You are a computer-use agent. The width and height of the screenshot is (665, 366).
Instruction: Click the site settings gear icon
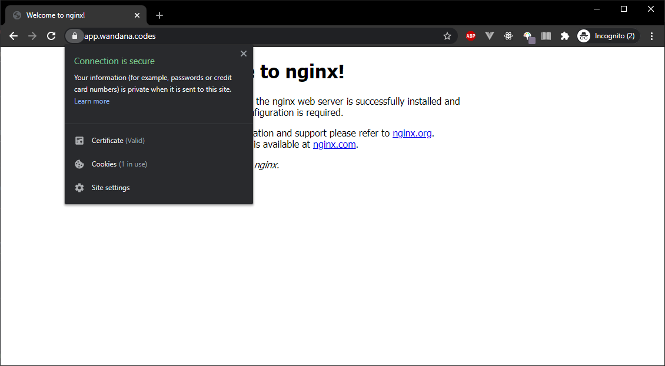(x=79, y=188)
